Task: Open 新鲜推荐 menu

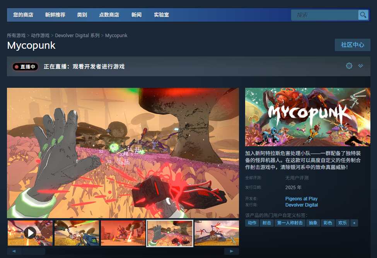Action: [x=55, y=15]
